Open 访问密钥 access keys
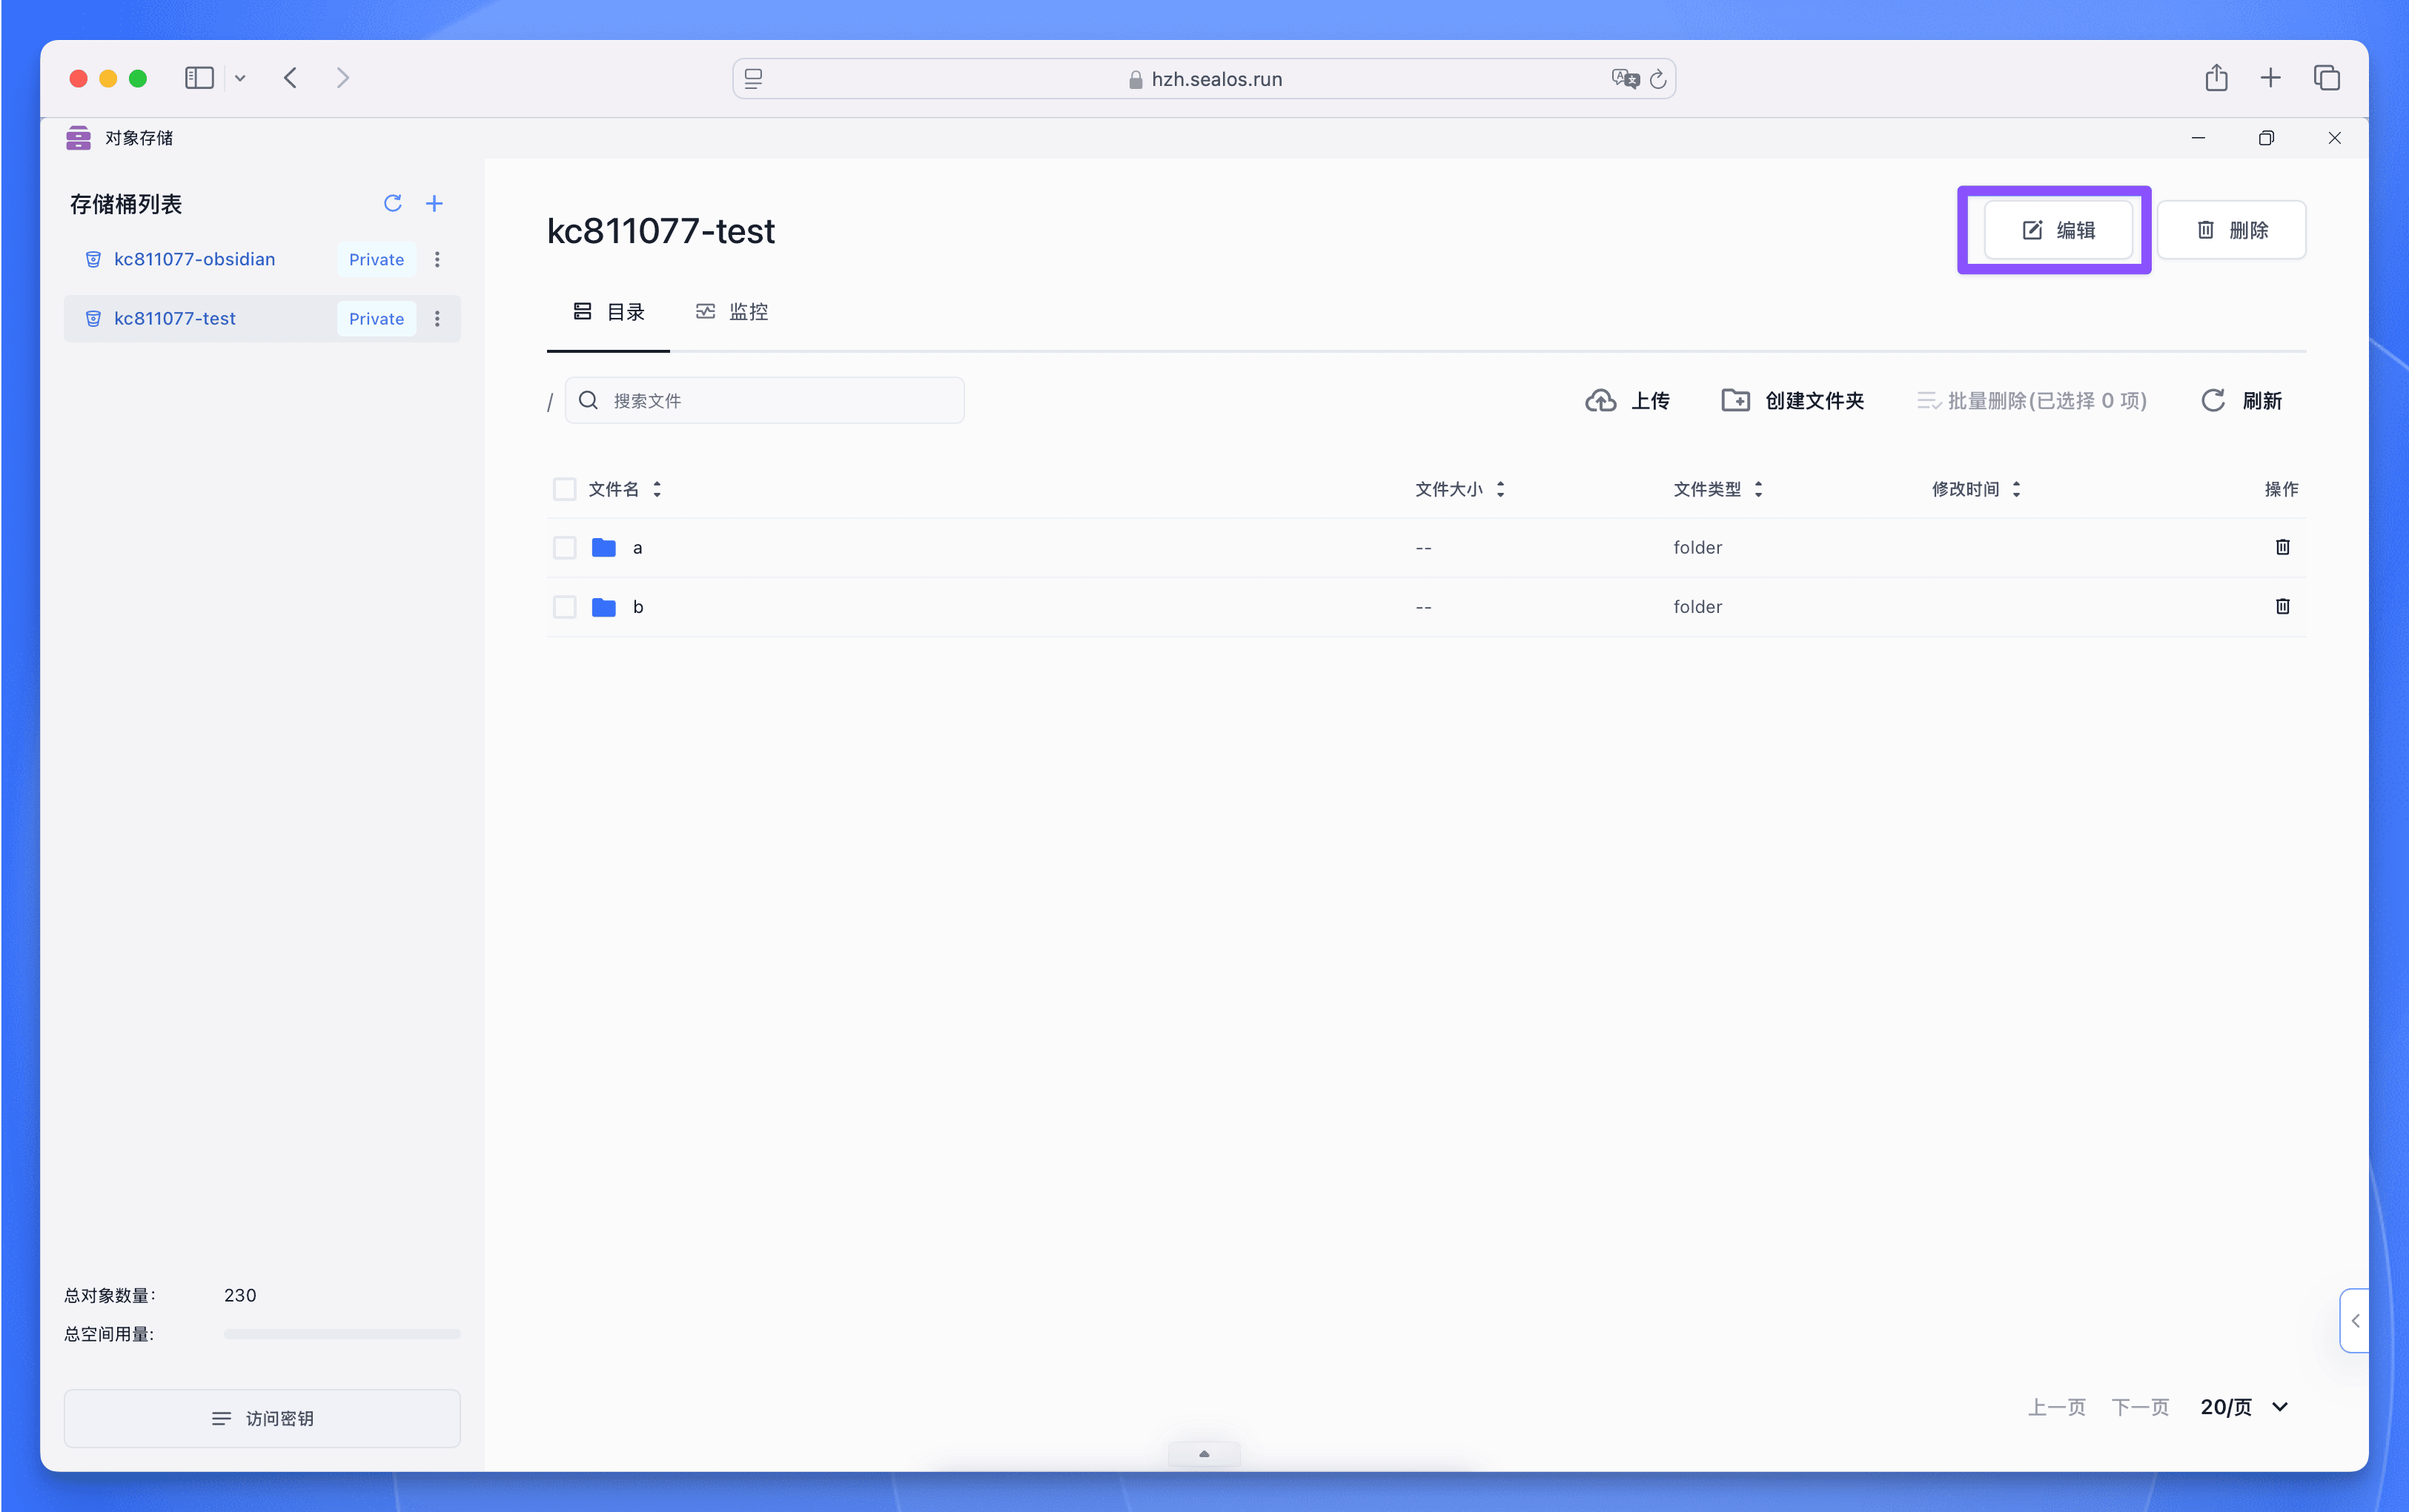 (x=262, y=1418)
